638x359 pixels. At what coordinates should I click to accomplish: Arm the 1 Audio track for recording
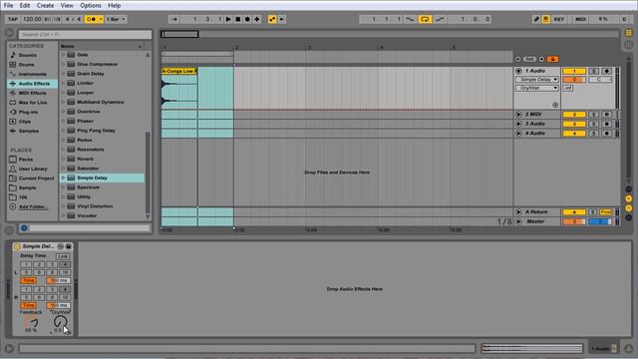pos(607,71)
